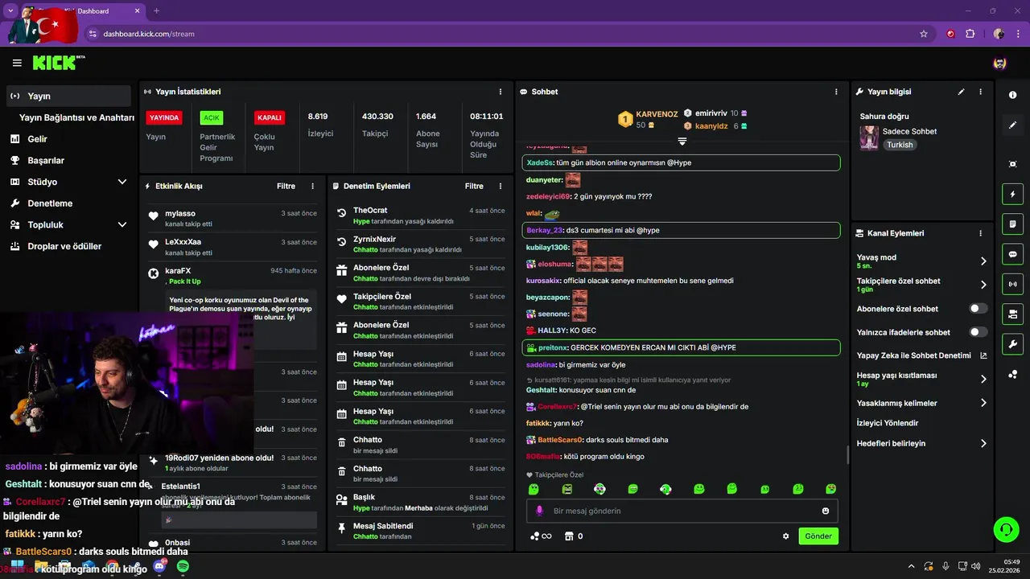Focus the browser address bar
The height and width of the screenshot is (579, 1030).
point(499,34)
